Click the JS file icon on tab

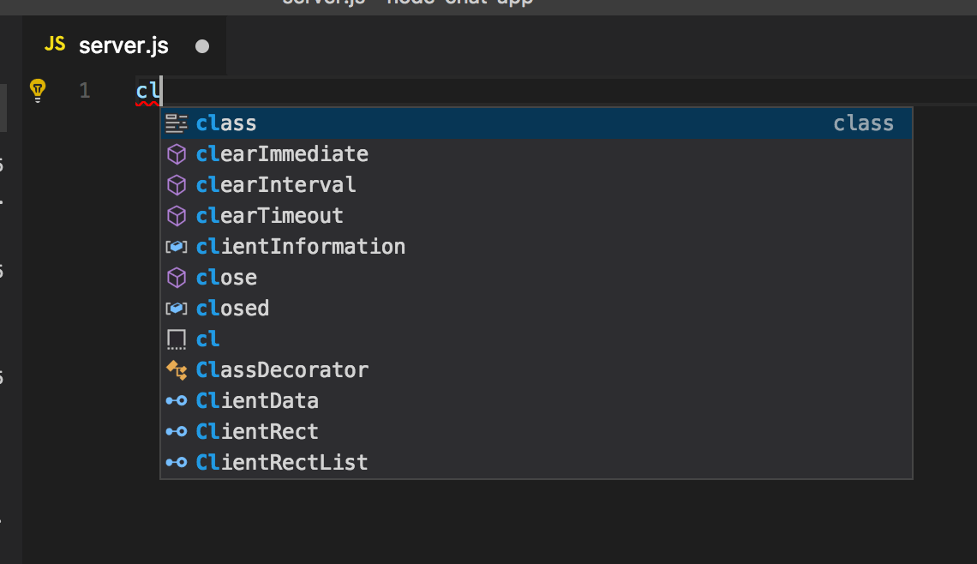(x=55, y=45)
